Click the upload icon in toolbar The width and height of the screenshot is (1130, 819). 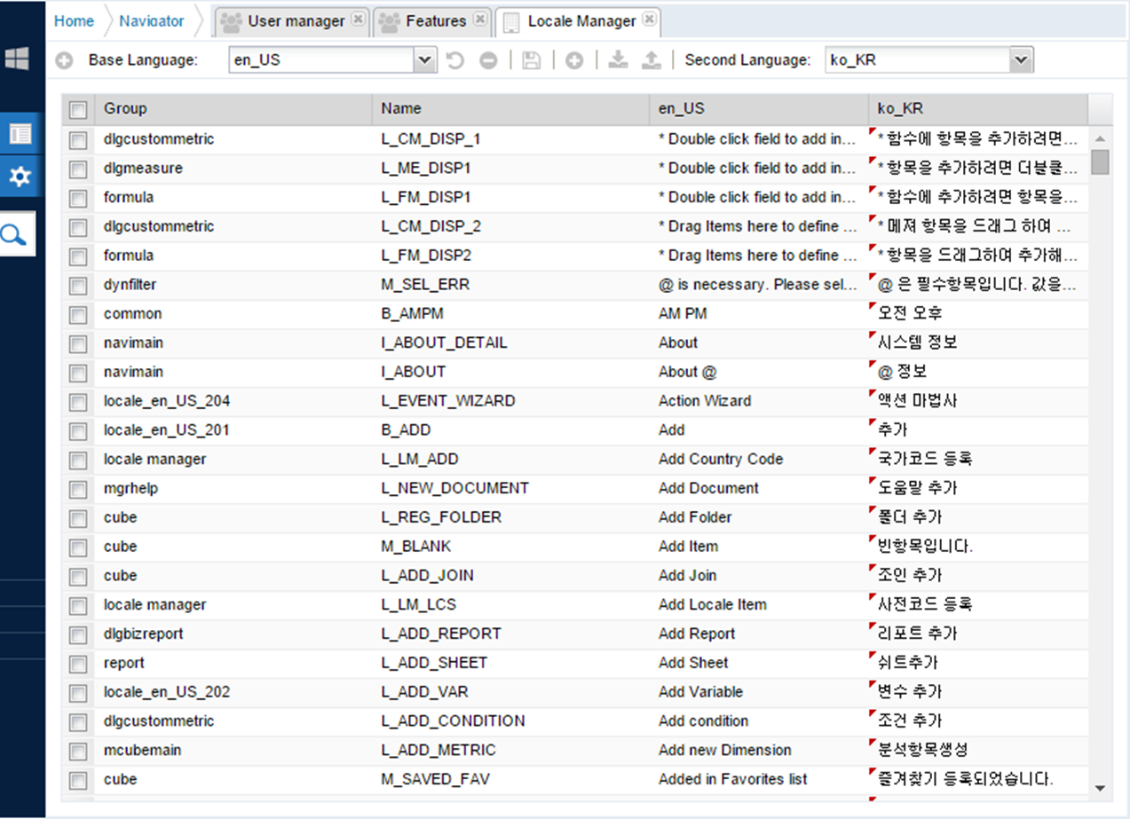pyautogui.click(x=652, y=60)
